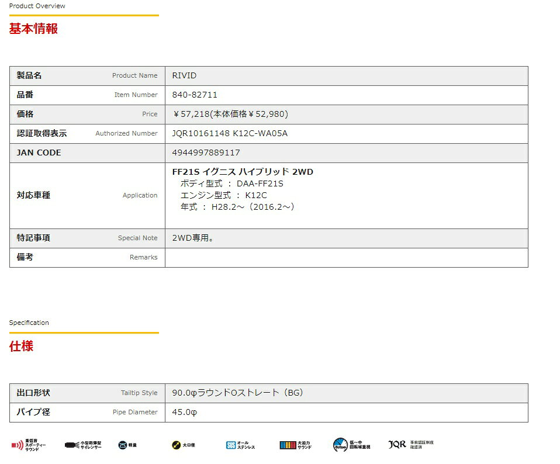This screenshot has height=464, width=560.
Task: Click the JAN code 4944997889117 value
Action: pyautogui.click(x=206, y=153)
